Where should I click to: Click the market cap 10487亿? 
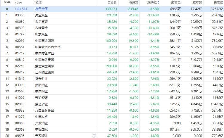pos(217,104)
